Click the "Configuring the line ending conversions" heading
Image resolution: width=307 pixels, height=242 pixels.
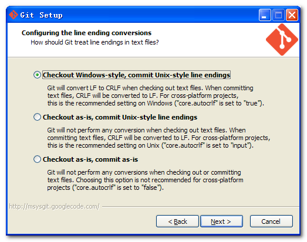point(86,33)
